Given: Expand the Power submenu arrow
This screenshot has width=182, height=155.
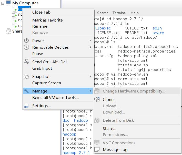Looking at the screenshot, I should [x=90, y=40].
